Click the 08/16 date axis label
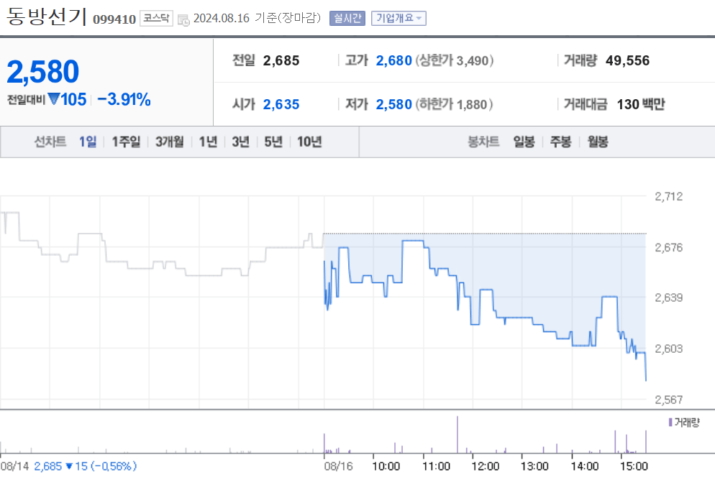This screenshot has height=493, width=715. tap(338, 466)
